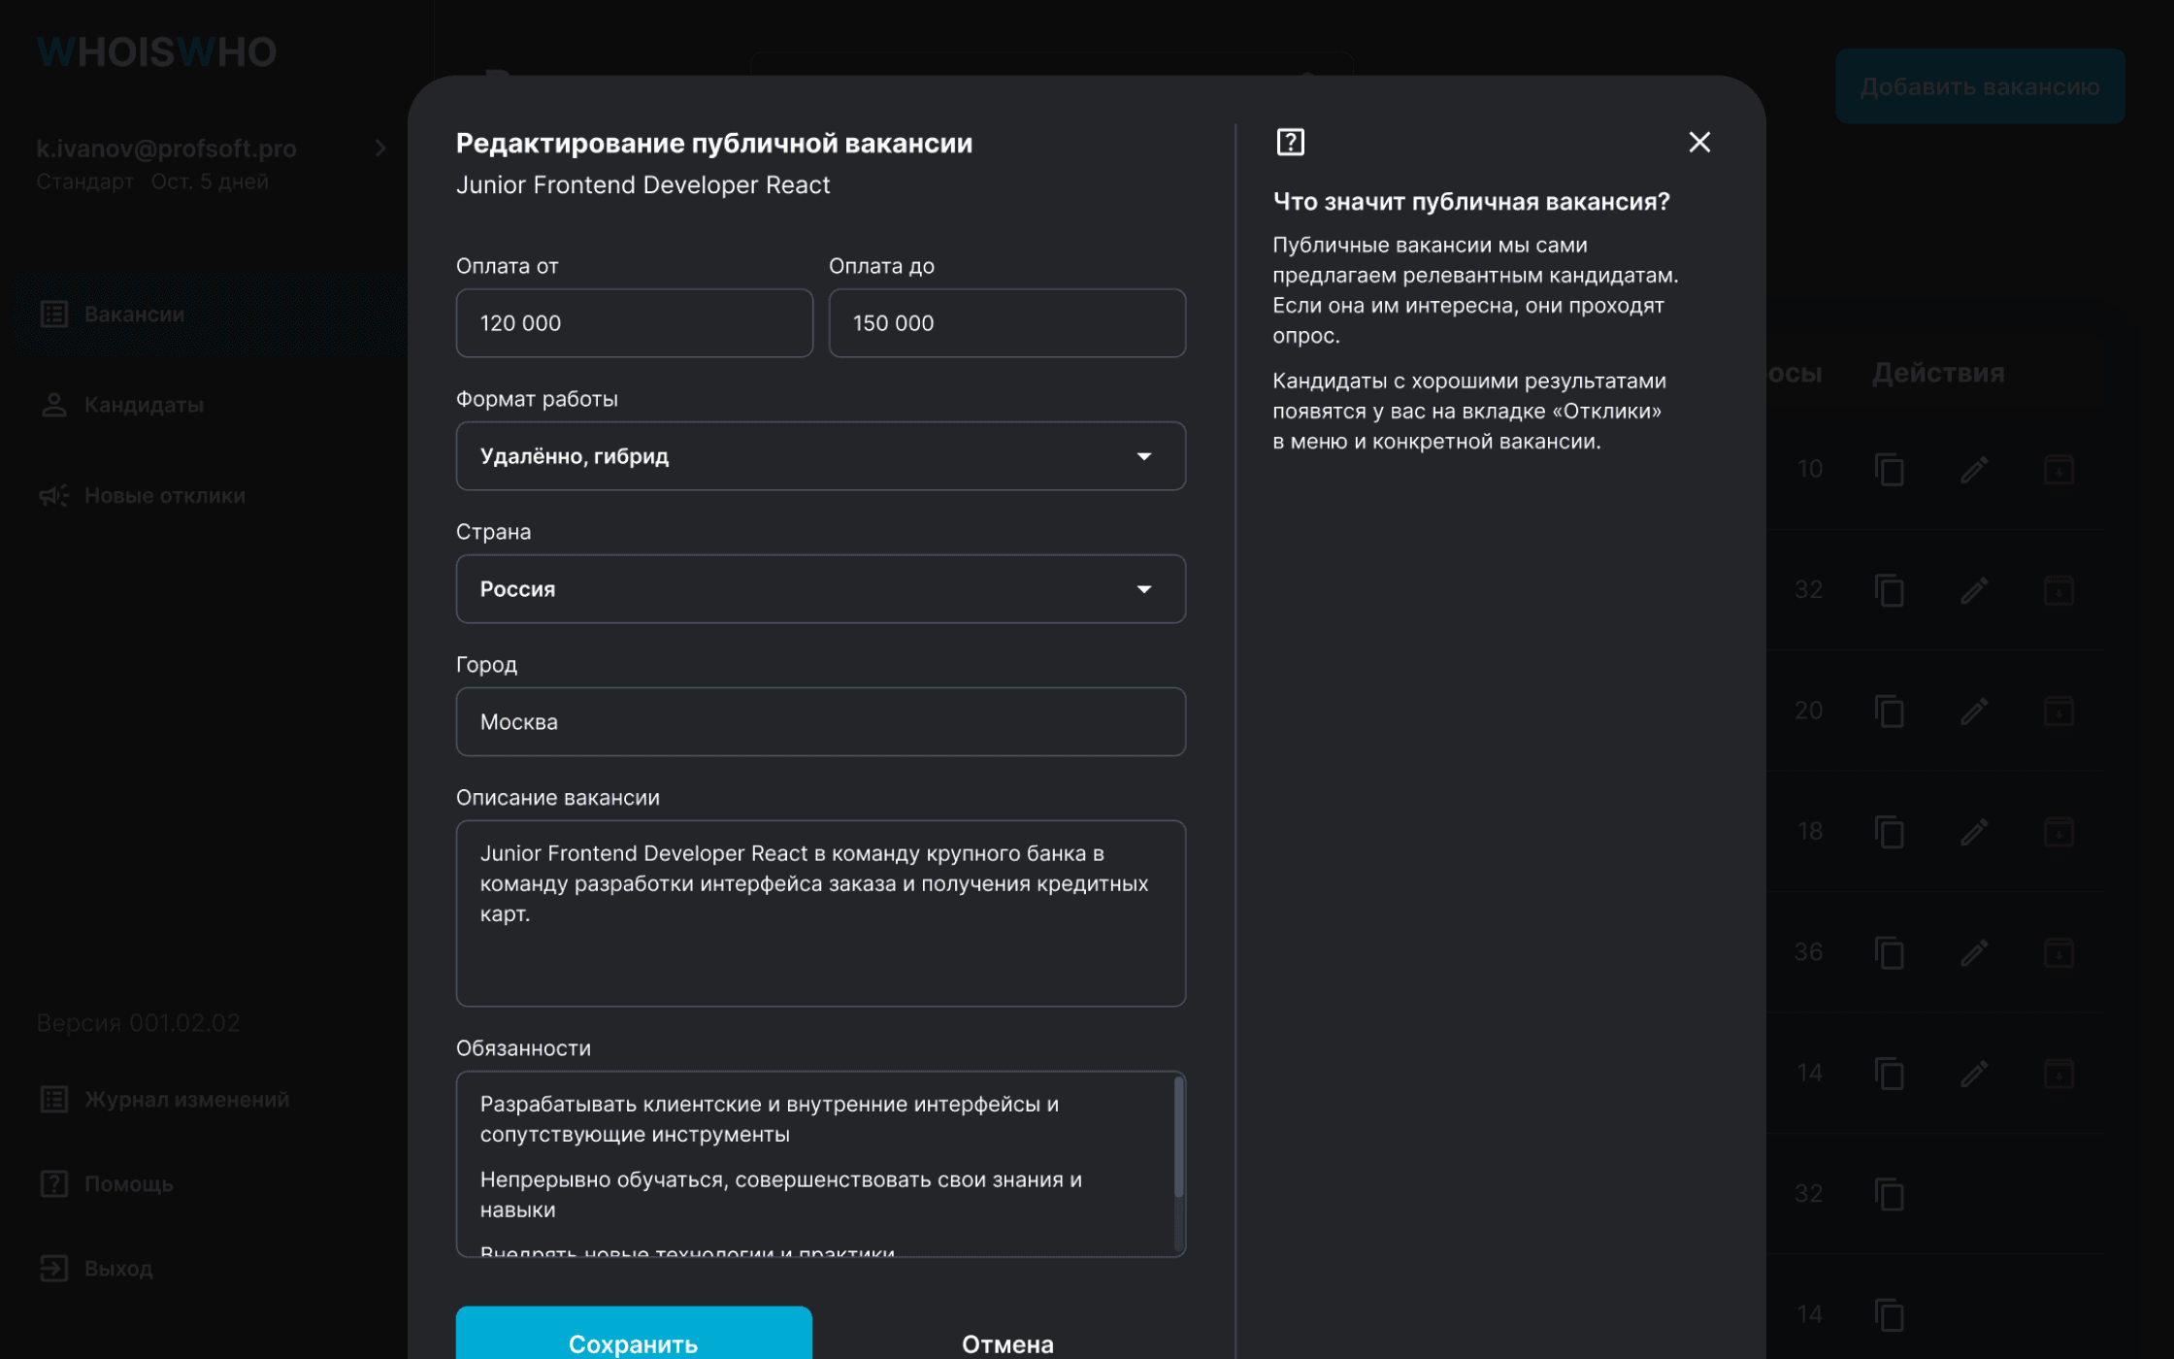2174x1359 pixels.
Task: Click 'Выход' to log out
Action: pos(118,1269)
